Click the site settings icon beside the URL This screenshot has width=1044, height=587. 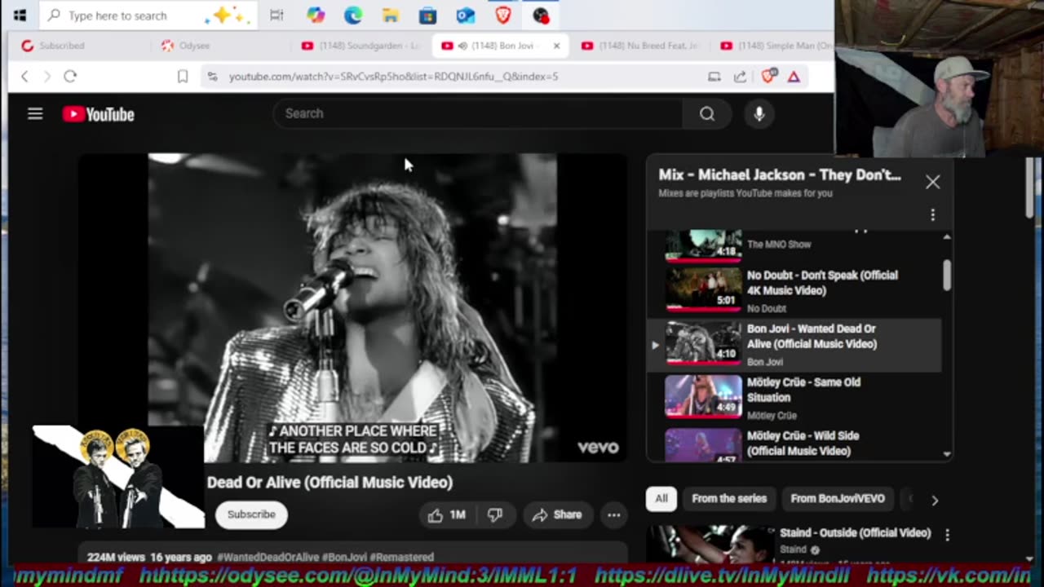[x=212, y=76]
